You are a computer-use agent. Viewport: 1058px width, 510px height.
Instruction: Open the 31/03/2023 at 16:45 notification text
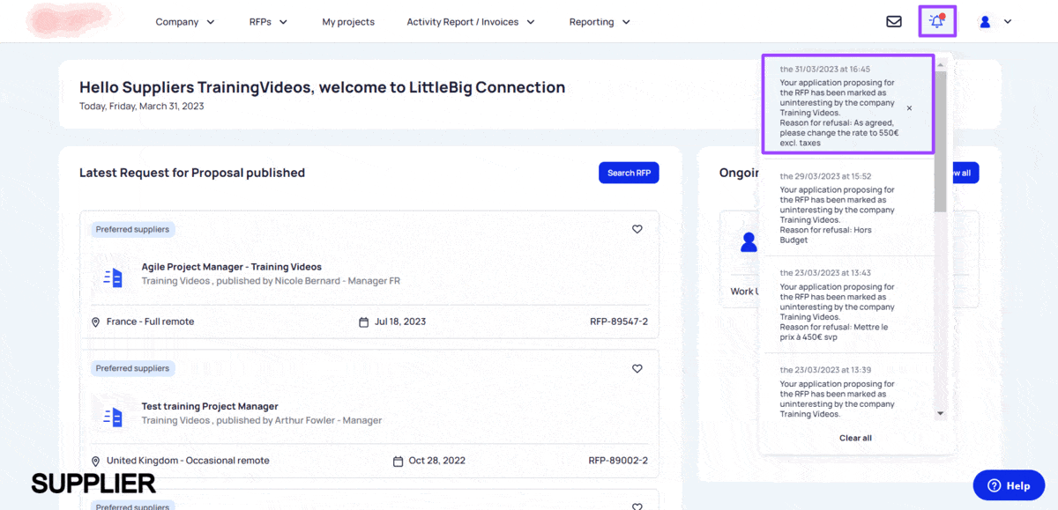[x=838, y=113]
